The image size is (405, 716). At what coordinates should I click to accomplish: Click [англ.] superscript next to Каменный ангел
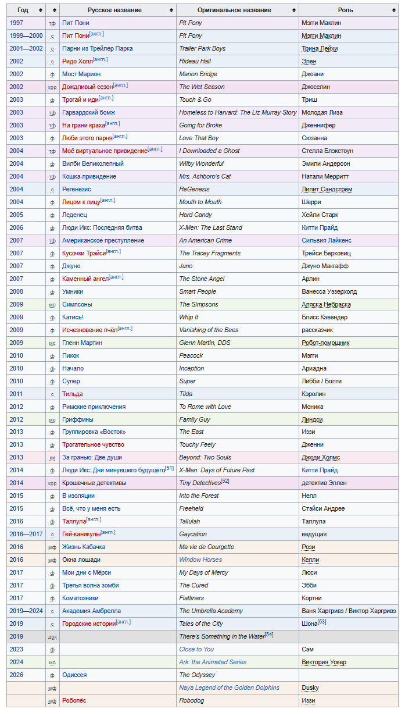click(x=116, y=277)
